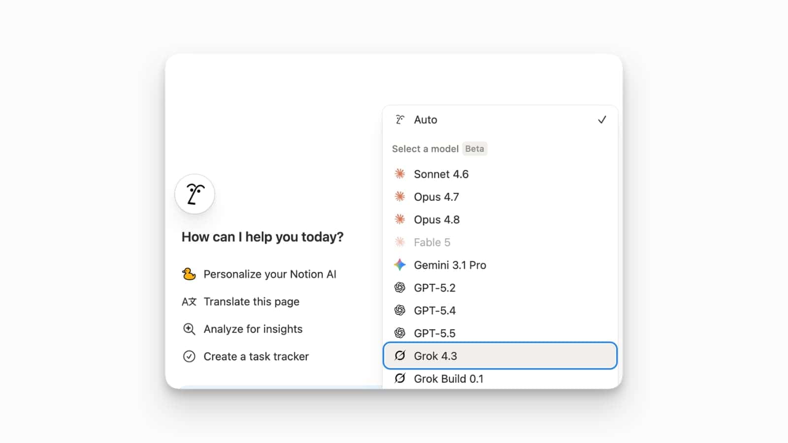Viewport: 788px width, 443px height.
Task: Click the Notion AI icon beside Auto
Action: click(400, 120)
